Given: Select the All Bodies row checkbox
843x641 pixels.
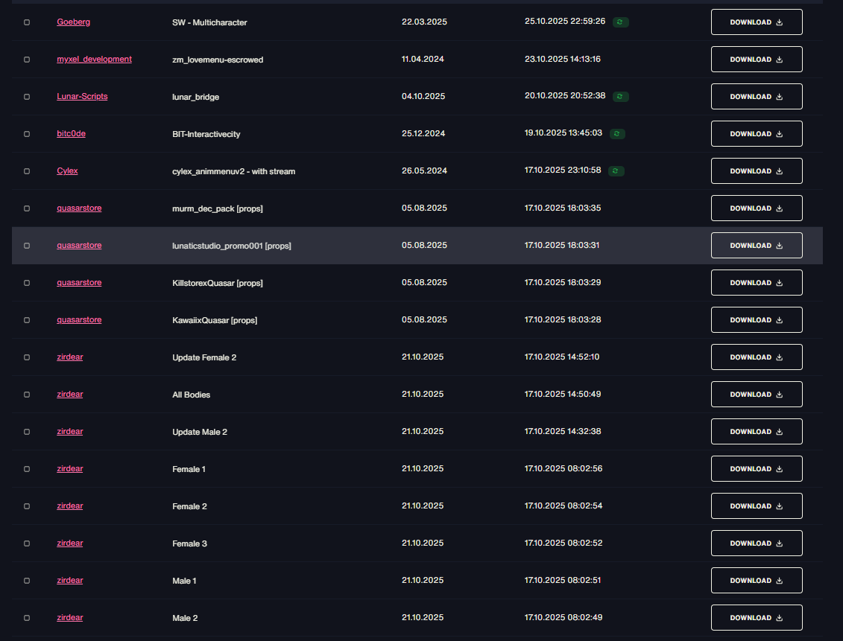Looking at the screenshot, I should (27, 395).
